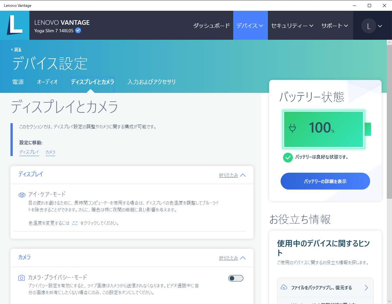The height and width of the screenshot is (304, 392).
Task: Collapse the カメラ section
Action: 232,258
